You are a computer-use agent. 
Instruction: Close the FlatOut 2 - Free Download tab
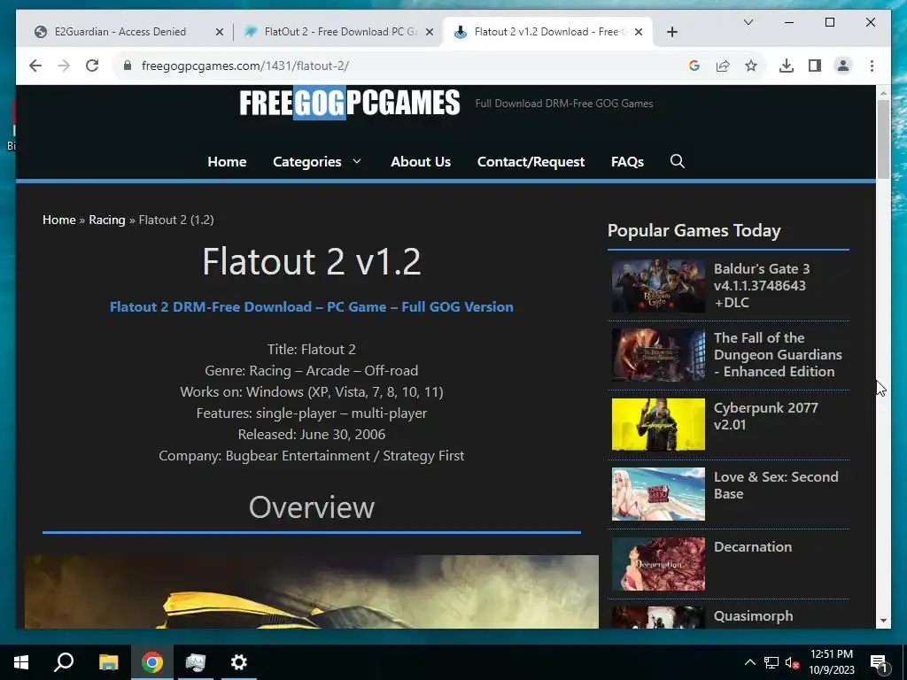pyautogui.click(x=430, y=32)
